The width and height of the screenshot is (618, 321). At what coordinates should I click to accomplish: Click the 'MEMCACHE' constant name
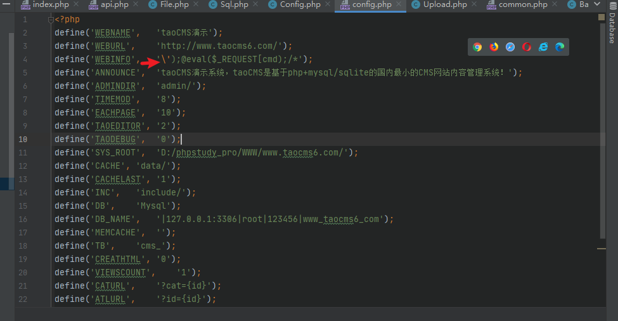(115, 233)
